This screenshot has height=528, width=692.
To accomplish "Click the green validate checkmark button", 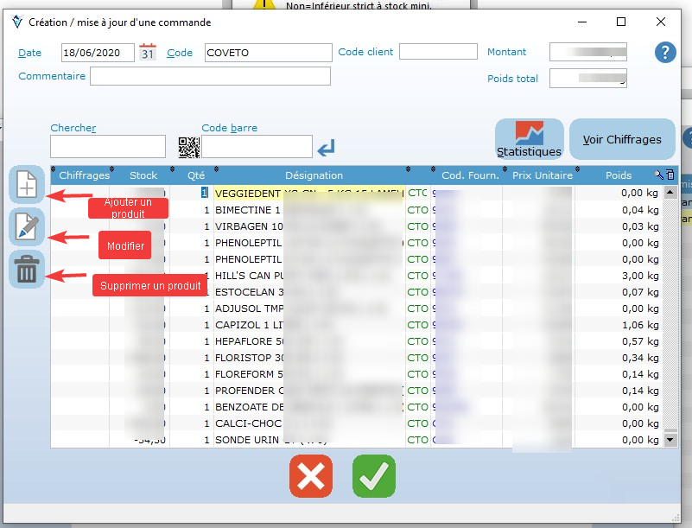I will tap(374, 476).
